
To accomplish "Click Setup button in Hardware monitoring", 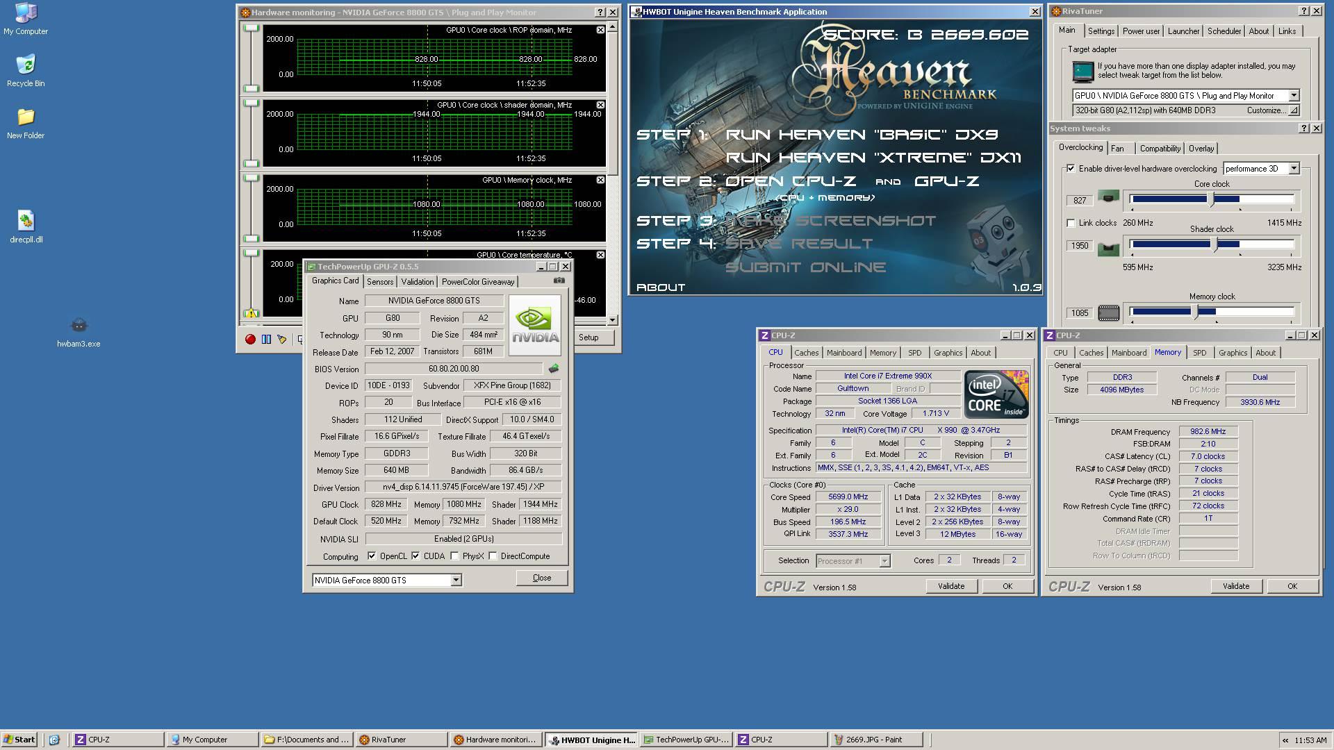I will [x=588, y=337].
